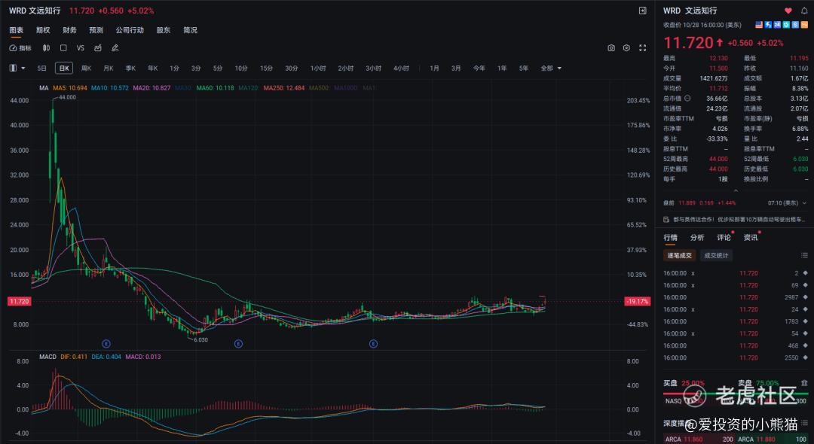Open the 公司行动 corporate actions tab

pyautogui.click(x=130, y=30)
